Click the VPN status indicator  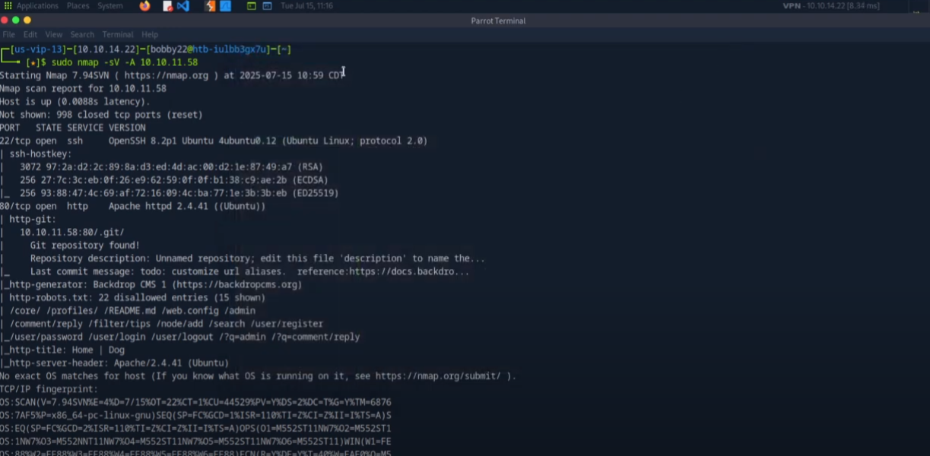coord(831,6)
